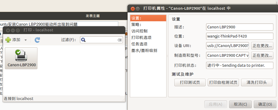
Task: Click the green plus Add printer icon
Action: point(8,40)
